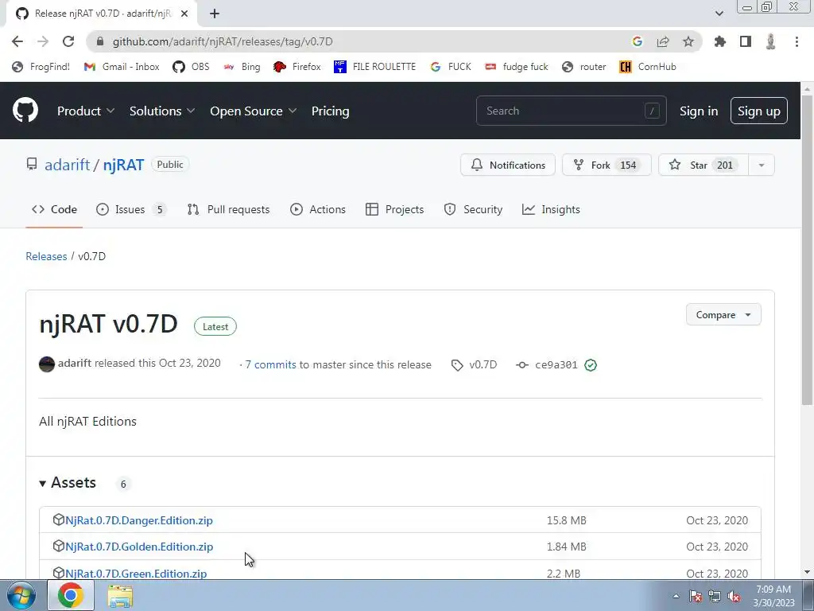Open the 7 commits link
The width and height of the screenshot is (814, 611).
point(270,364)
